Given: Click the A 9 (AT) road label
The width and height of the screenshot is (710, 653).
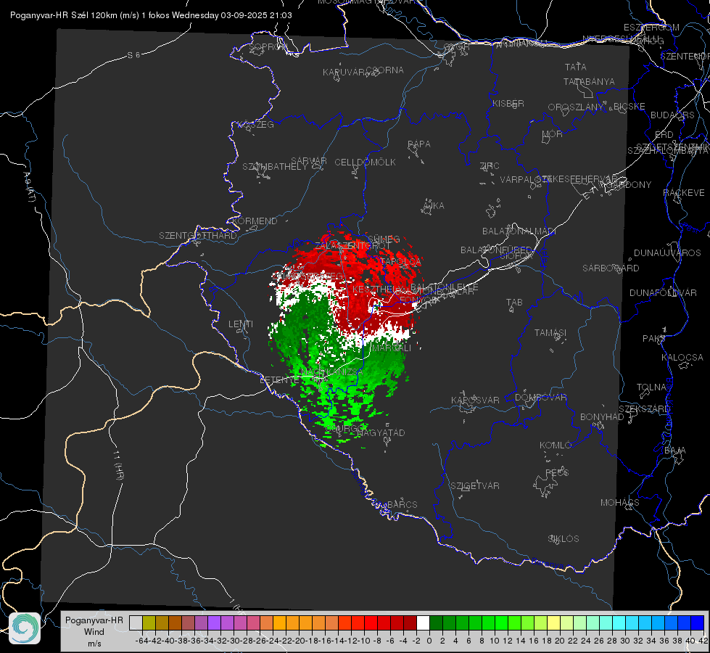Looking at the screenshot, I should coord(30,186).
